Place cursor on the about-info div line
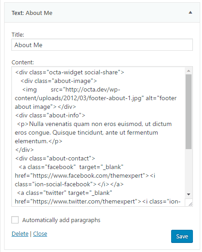Viewport: 202px width, 252px height. coord(50,115)
